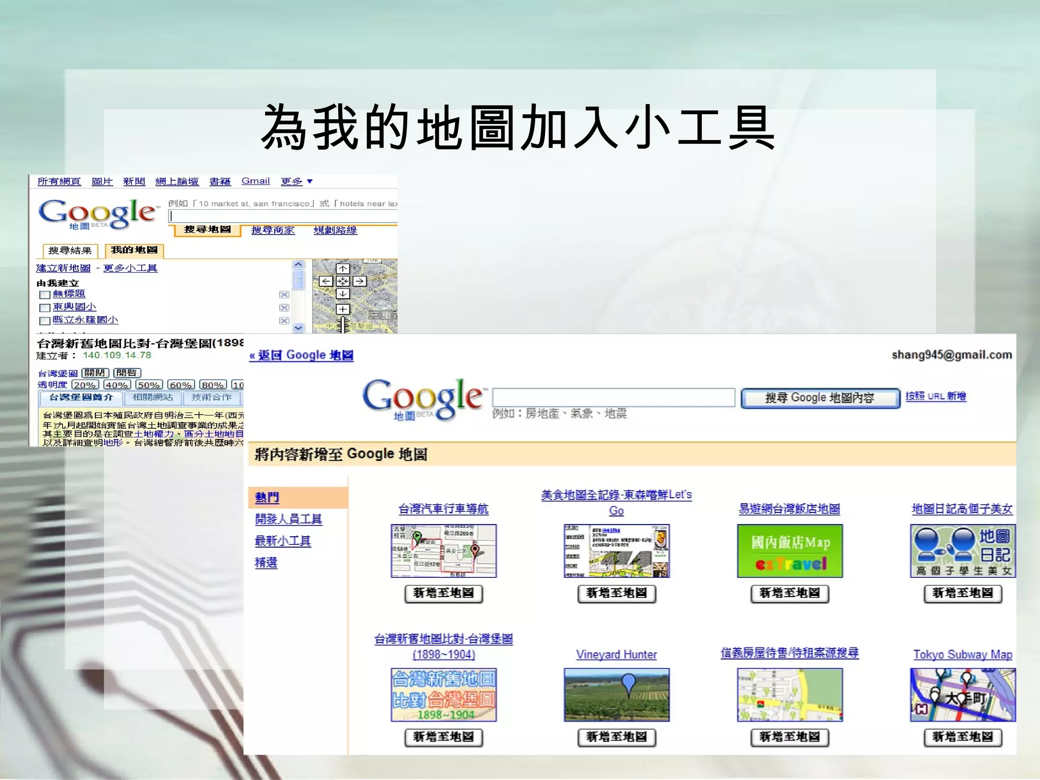Screen dimensions: 1040x780
Task: Open 美食地圖全記錄-東森嚐鮮Let's Go link
Action: click(616, 502)
